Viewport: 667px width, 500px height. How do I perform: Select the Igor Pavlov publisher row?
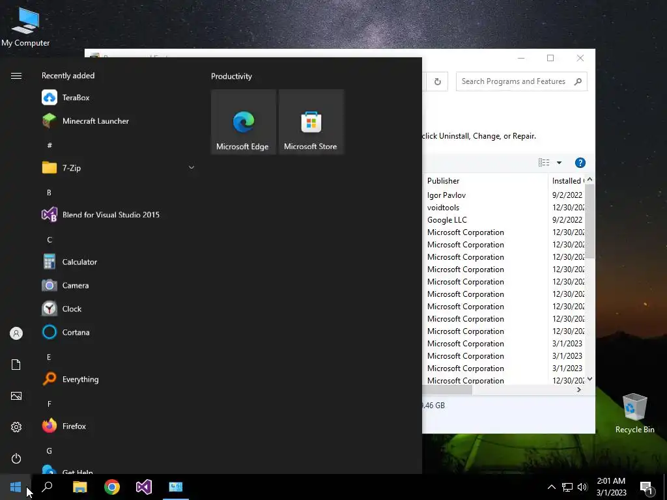446,195
